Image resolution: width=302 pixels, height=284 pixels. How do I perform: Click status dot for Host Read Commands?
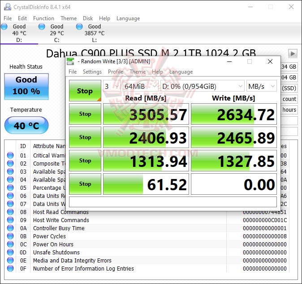(x=10, y=212)
